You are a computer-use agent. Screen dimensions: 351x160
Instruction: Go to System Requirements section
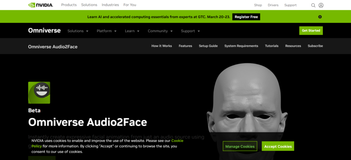pyautogui.click(x=241, y=46)
